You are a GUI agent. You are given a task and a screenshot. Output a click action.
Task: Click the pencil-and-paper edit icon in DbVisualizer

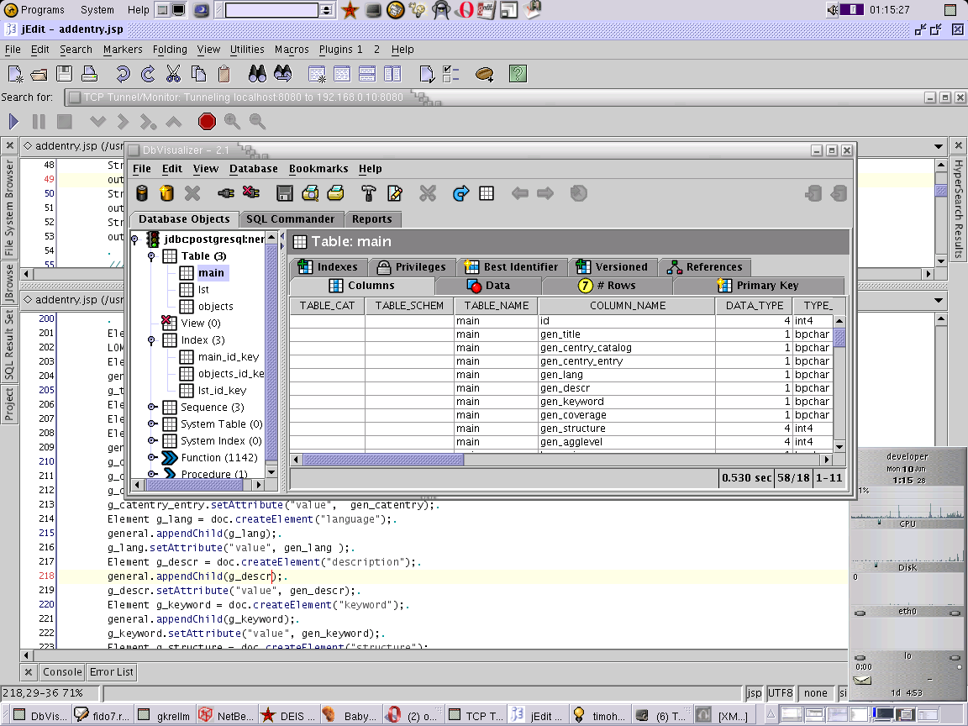(394, 194)
